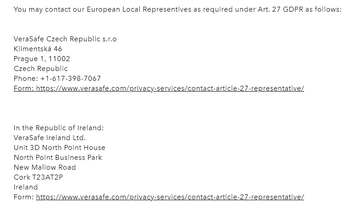Viewport: 346px width, 211px height.
Task: Click the 'VeraSafe Czech Republic s.r.o' text line
Action: tap(65, 39)
